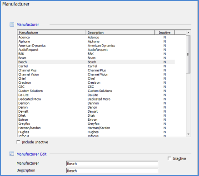Click the Manufacturer Edit section heading
This screenshot has height=176, width=199.
(x=31, y=154)
